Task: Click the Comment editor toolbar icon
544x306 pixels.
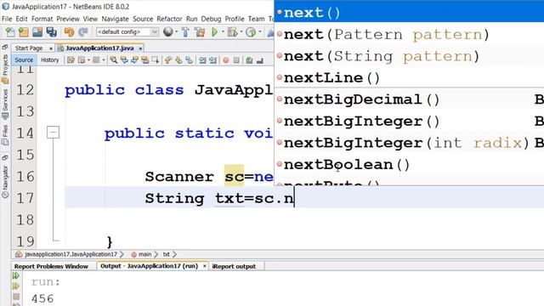Action: pos(249,60)
